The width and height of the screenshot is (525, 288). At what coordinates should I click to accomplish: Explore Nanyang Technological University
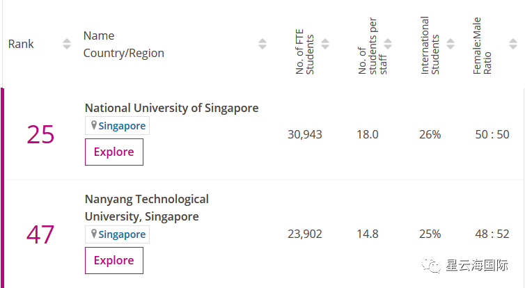(114, 260)
